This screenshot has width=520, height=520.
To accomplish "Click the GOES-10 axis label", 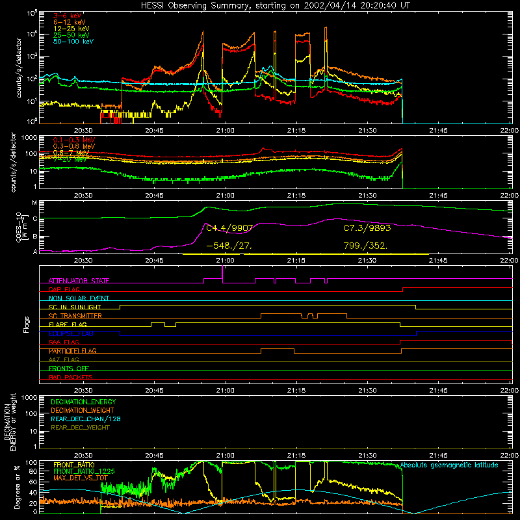I will 19,227.
